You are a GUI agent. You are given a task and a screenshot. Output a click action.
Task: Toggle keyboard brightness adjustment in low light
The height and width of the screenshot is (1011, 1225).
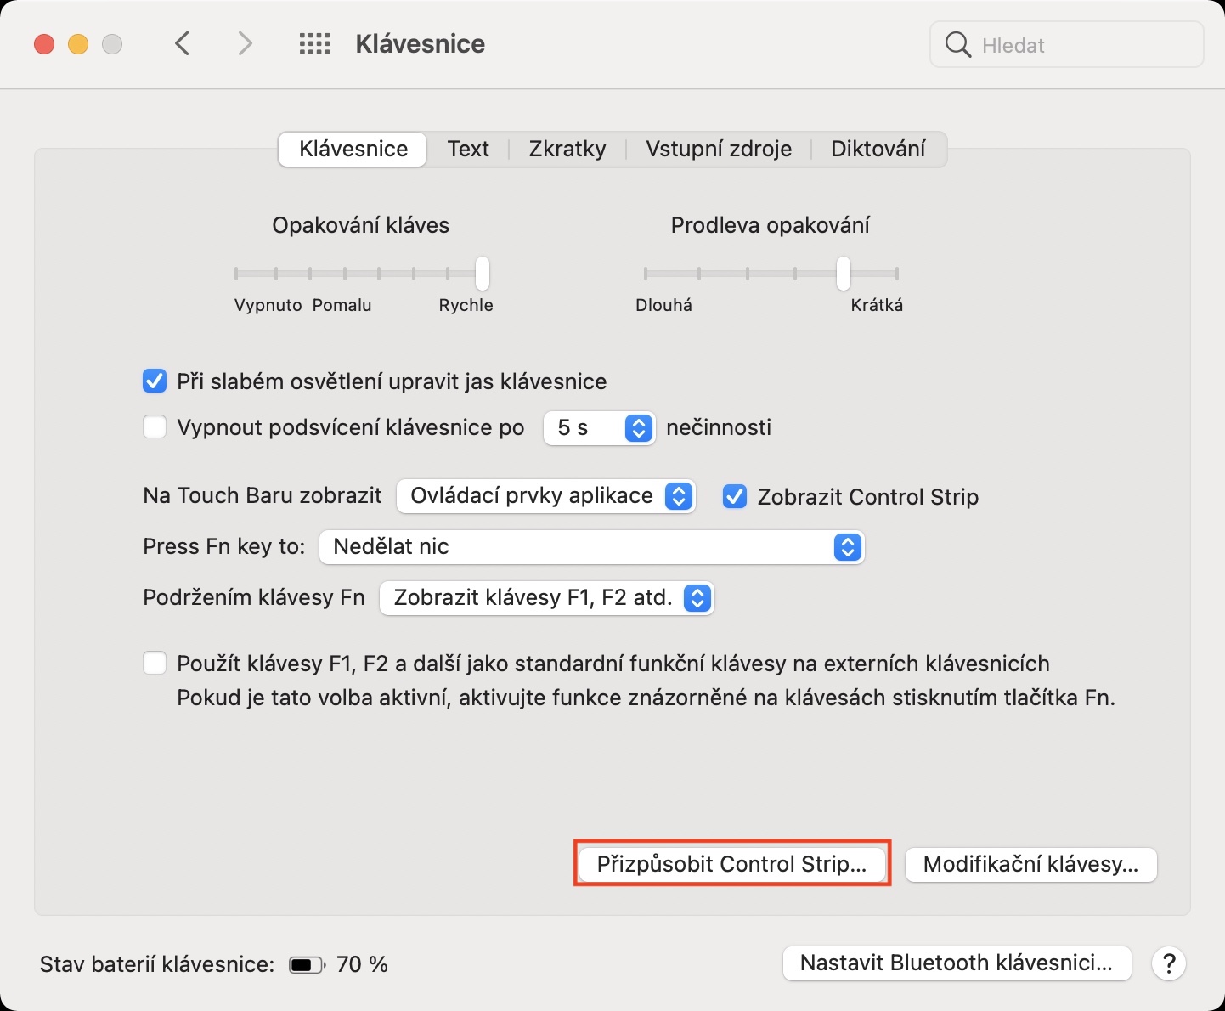(x=155, y=381)
